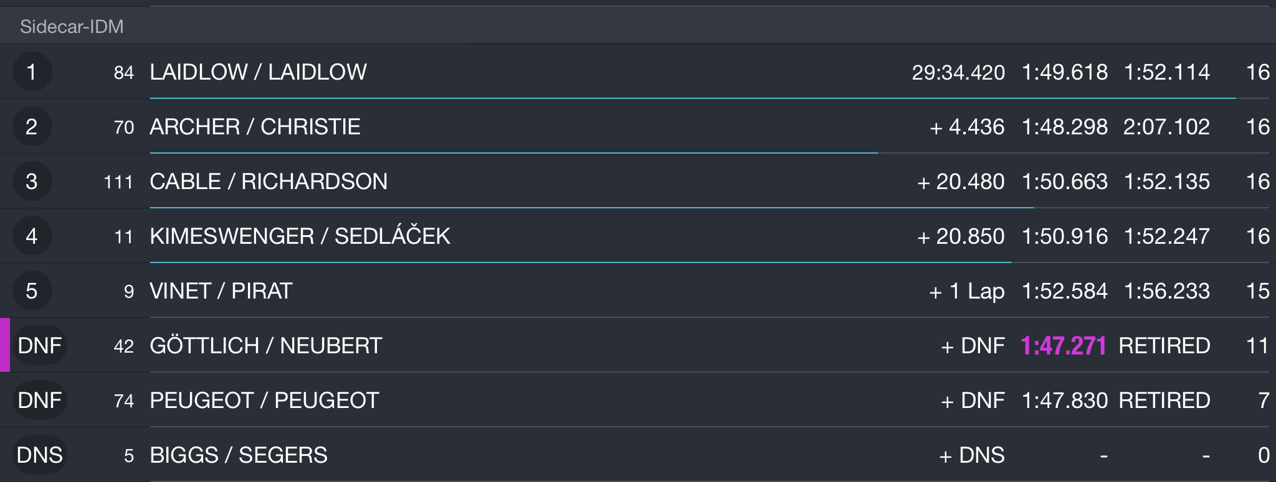
Task: Click position 5 badge for Vinet / Pirat
Action: coord(32,291)
